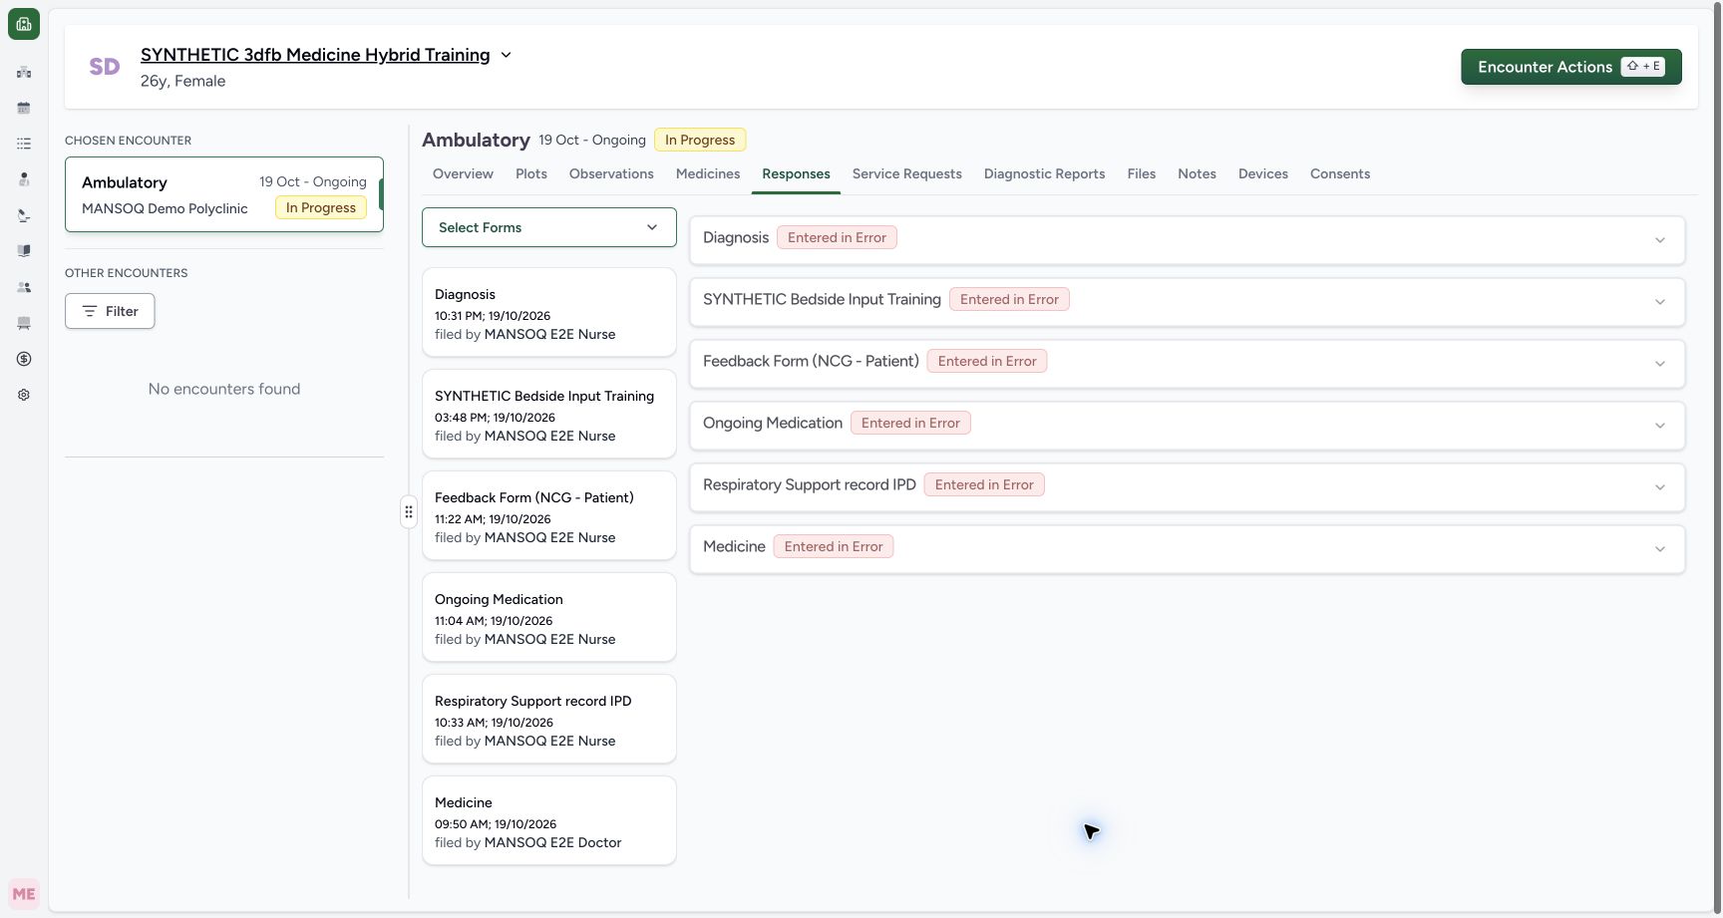Open the SYNTHETIC 3dfb Medicine Hybrid Training link

[x=315, y=55]
